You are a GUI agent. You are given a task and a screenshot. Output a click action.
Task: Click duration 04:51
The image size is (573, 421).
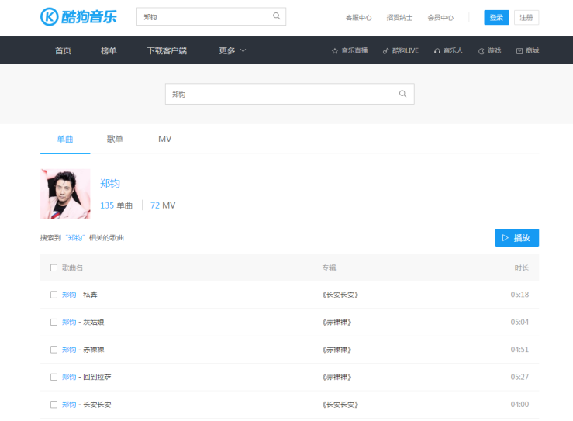pyautogui.click(x=519, y=350)
